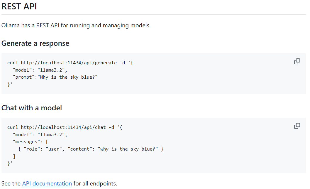Click the Generate a response heading
310x189 pixels.
[x=35, y=43]
